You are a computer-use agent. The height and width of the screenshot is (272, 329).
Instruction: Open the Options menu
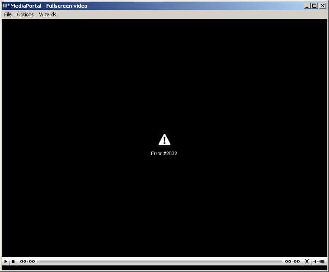pyautogui.click(x=25, y=14)
